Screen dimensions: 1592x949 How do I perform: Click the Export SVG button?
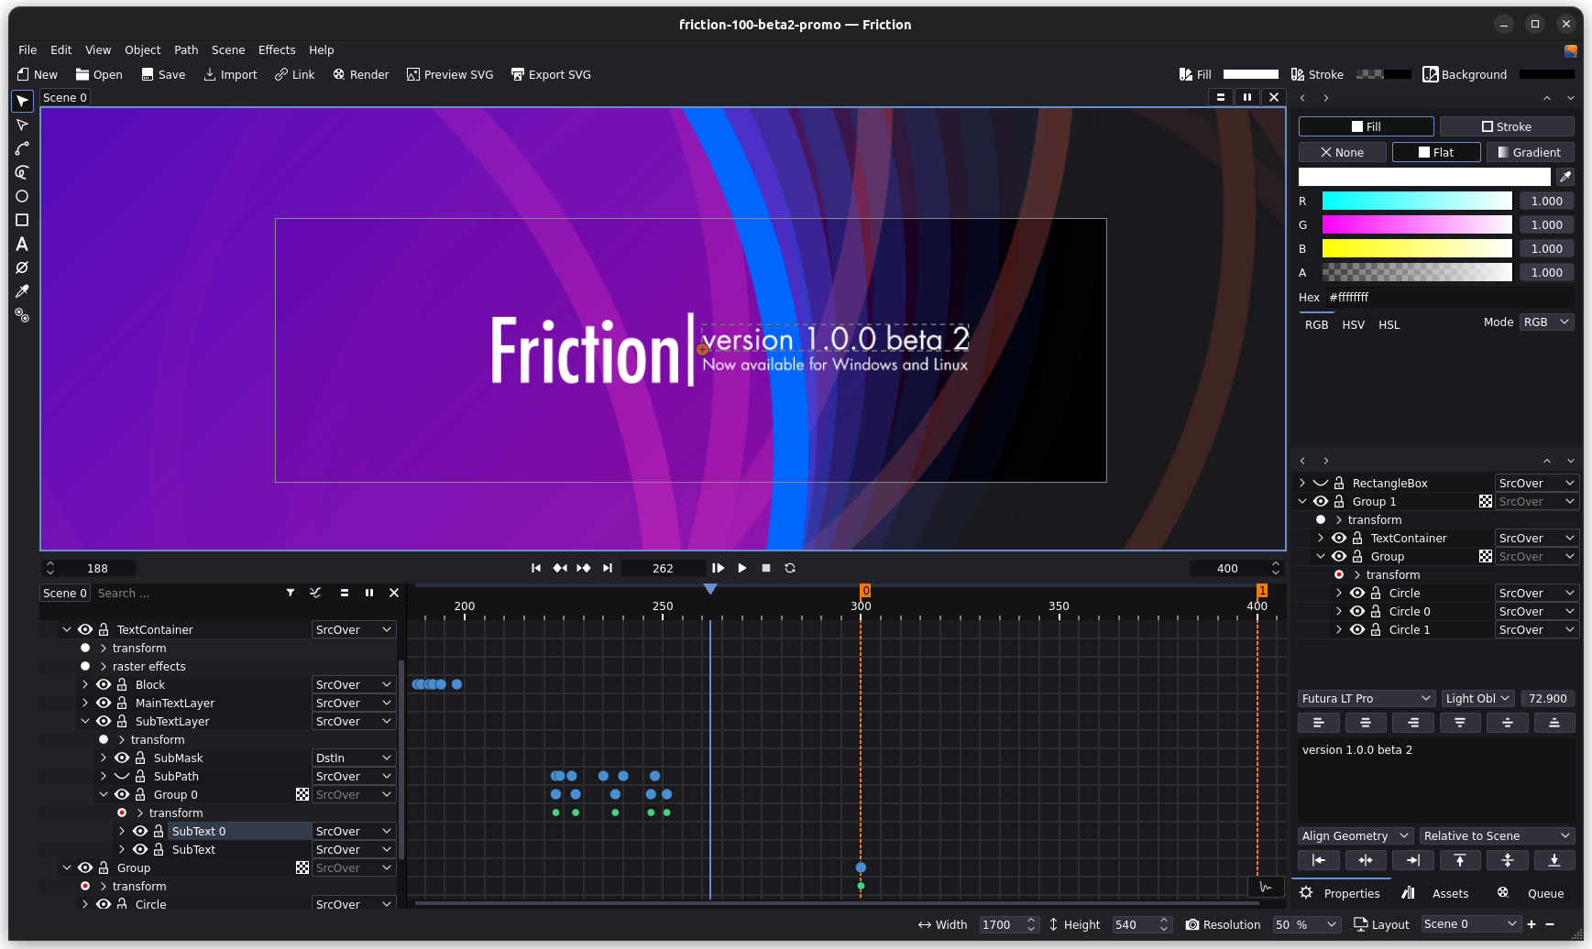tap(551, 74)
